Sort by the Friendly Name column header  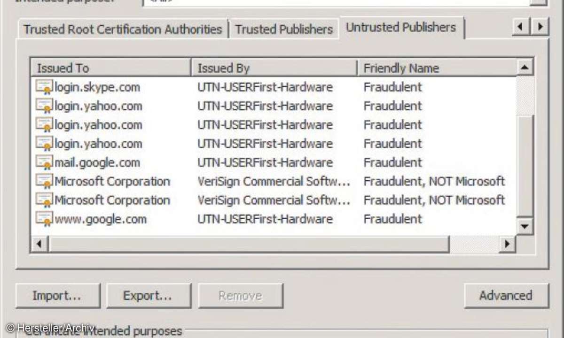point(437,68)
